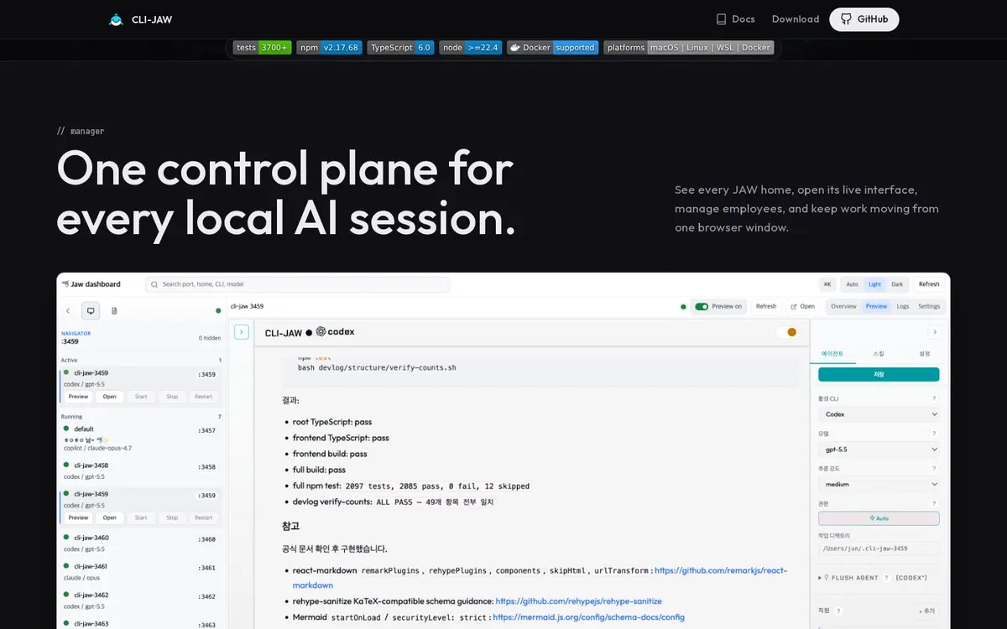Select the Light theme option
Image resolution: width=1007 pixels, height=629 pixels.
coord(874,284)
